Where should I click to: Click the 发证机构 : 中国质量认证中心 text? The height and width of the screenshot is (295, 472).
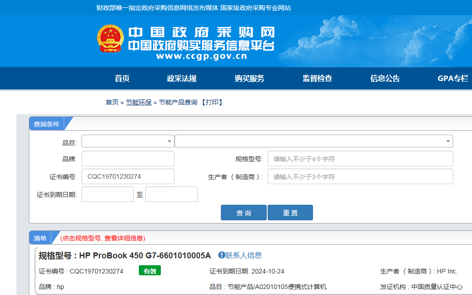tap(421, 287)
